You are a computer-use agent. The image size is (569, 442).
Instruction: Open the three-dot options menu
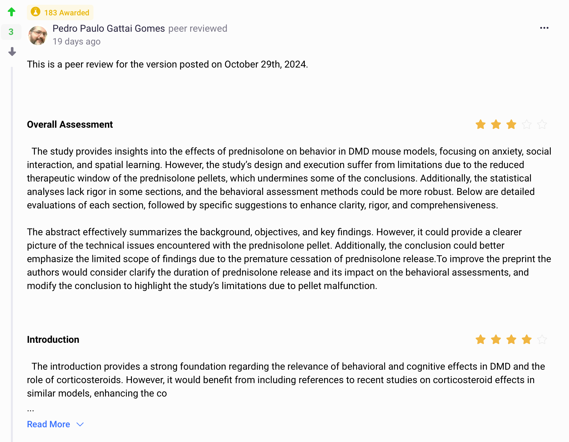(x=544, y=28)
